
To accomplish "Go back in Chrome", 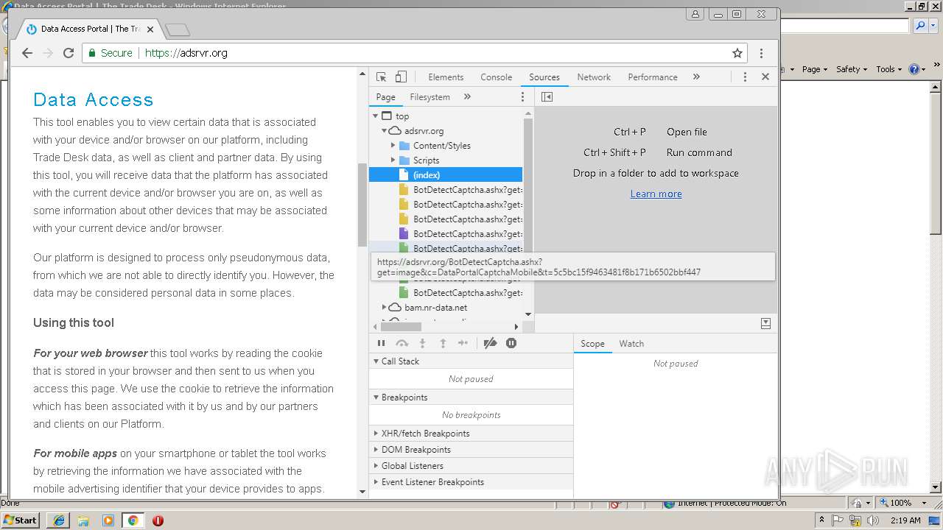I will (x=27, y=53).
